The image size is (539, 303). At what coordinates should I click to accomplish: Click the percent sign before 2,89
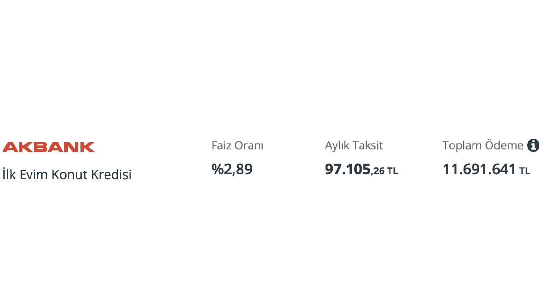pyautogui.click(x=217, y=169)
